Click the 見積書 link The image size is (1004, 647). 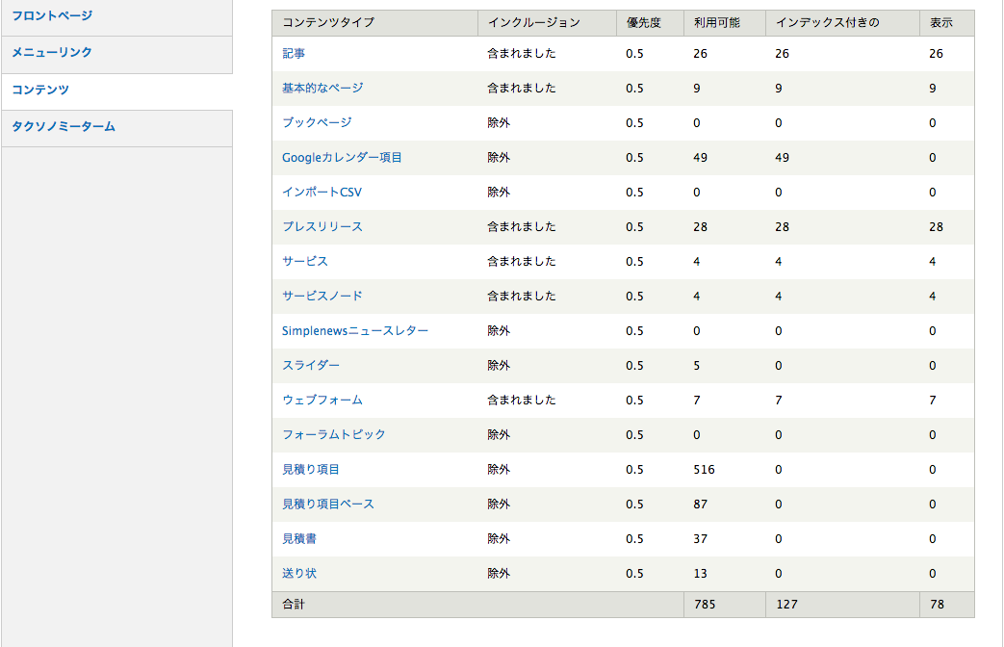tap(299, 539)
